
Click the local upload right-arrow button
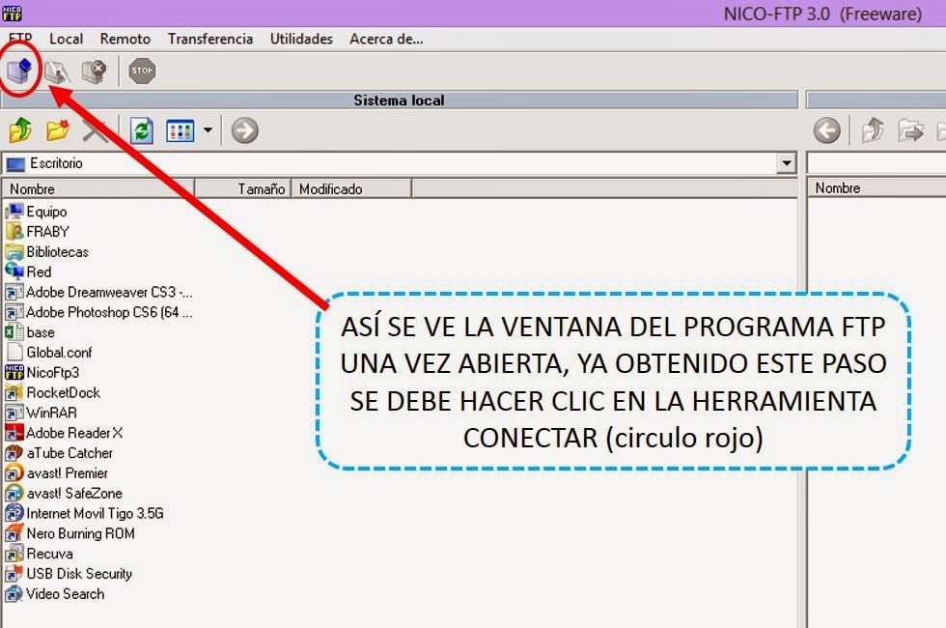tap(244, 130)
